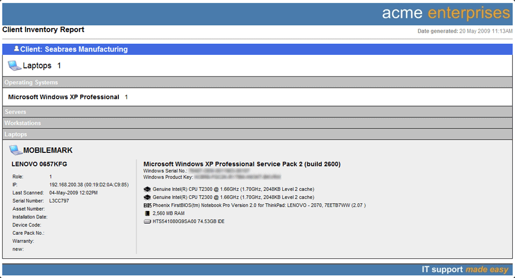The image size is (515, 278).
Task: Click the serial number L3CC797
Action: pyautogui.click(x=59, y=201)
